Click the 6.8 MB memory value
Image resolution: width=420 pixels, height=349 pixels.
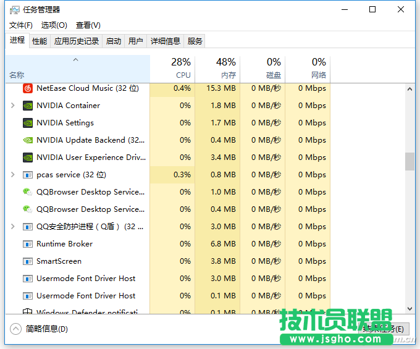coord(223,244)
